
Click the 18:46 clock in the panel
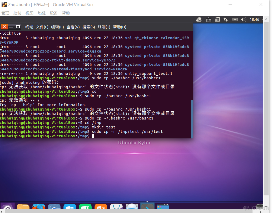254,19
